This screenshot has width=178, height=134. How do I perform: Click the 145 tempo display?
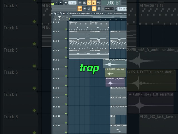72,3
